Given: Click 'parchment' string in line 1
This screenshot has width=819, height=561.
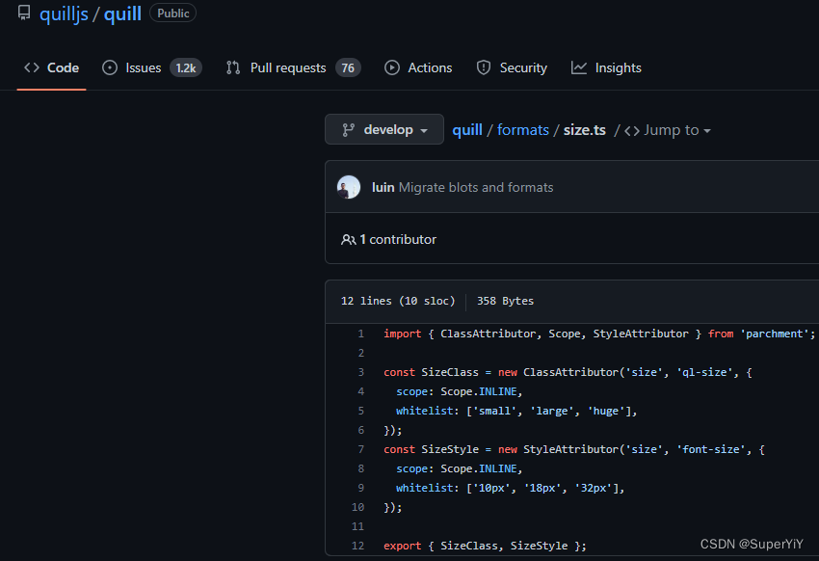Looking at the screenshot, I should (775, 334).
